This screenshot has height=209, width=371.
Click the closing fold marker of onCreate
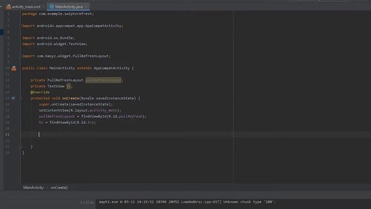pos(21,147)
